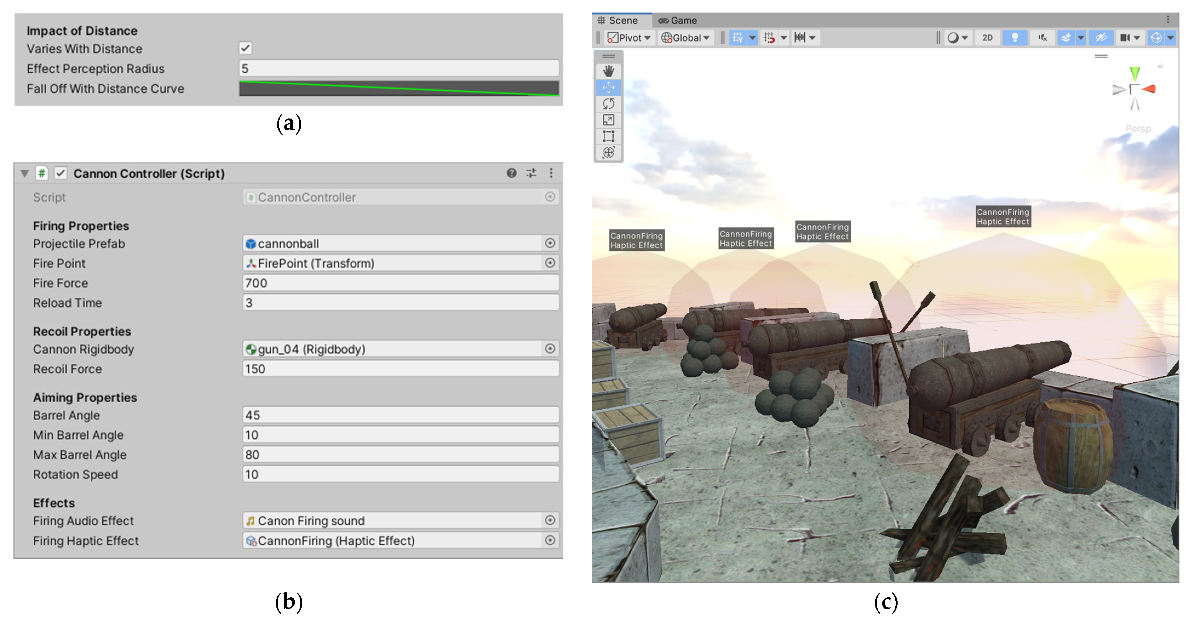Toggle scene audio mute icon
Screen dimensions: 1187x622
(1042, 38)
